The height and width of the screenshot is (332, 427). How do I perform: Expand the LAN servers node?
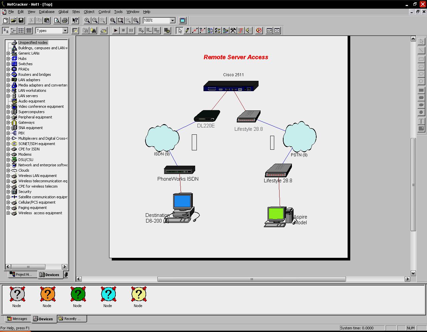click(8, 96)
